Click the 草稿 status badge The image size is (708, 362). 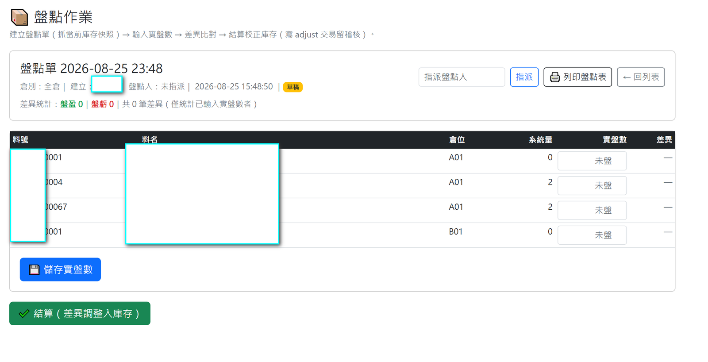pos(293,87)
